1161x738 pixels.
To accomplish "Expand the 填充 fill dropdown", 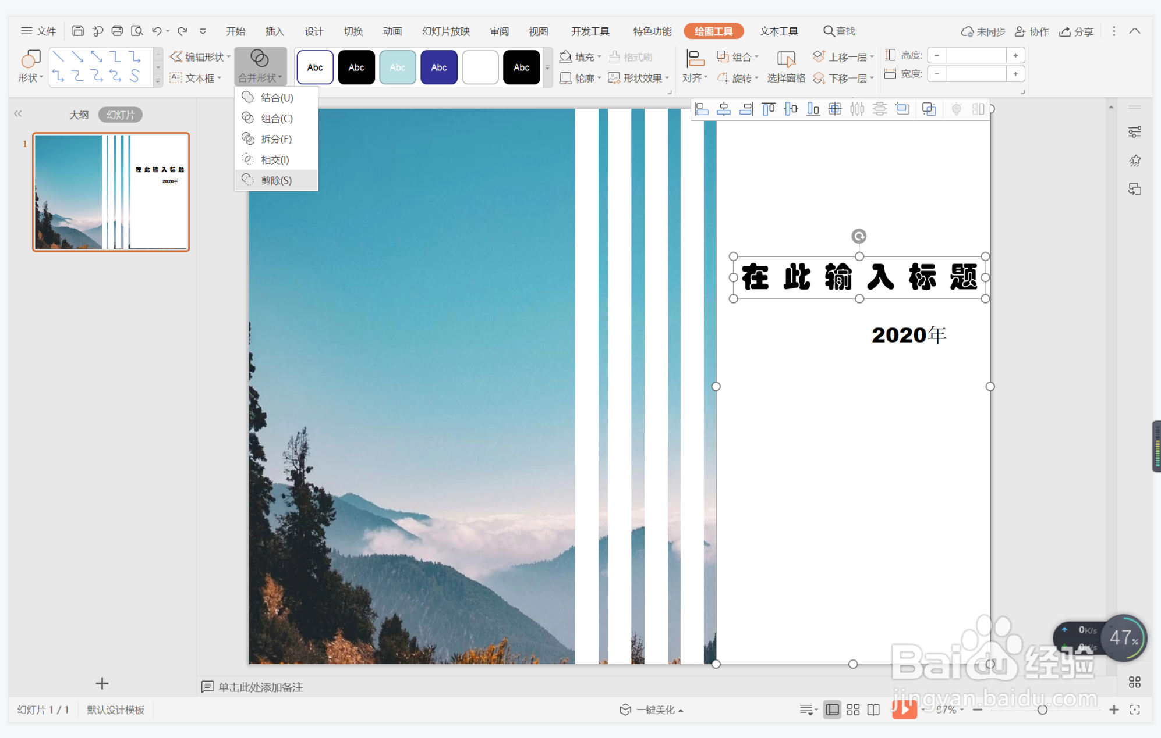I will tap(580, 57).
